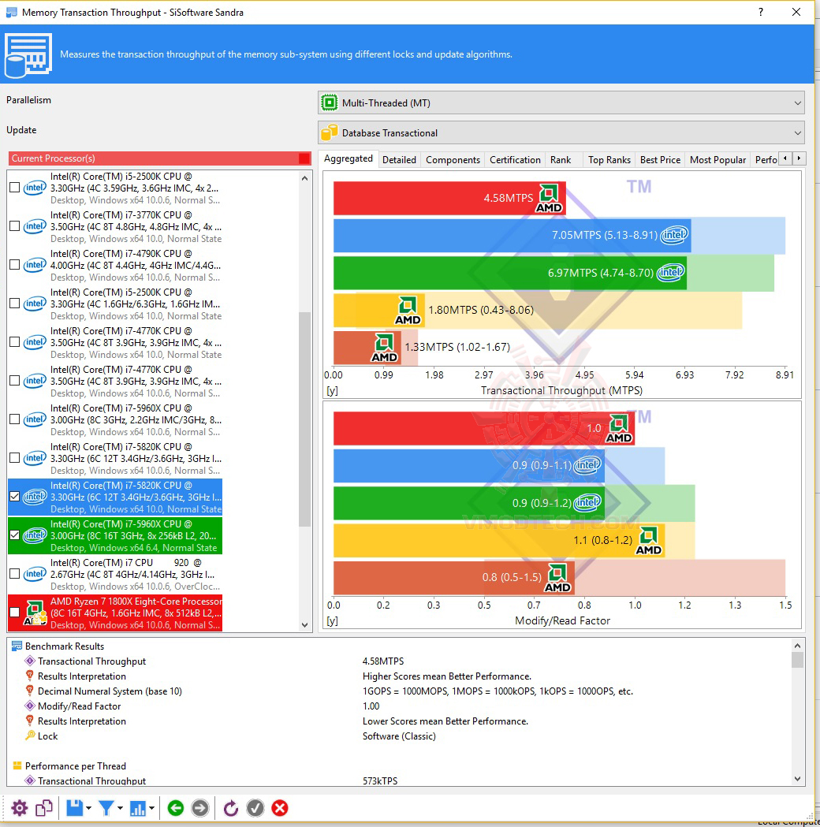This screenshot has width=820, height=827.
Task: Click the blue bar chart icon
Action: point(138,808)
